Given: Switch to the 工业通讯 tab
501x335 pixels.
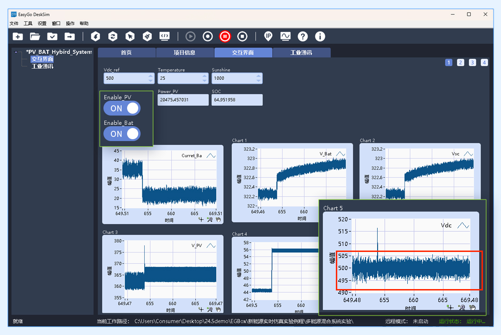Looking at the screenshot, I should [x=302, y=52].
